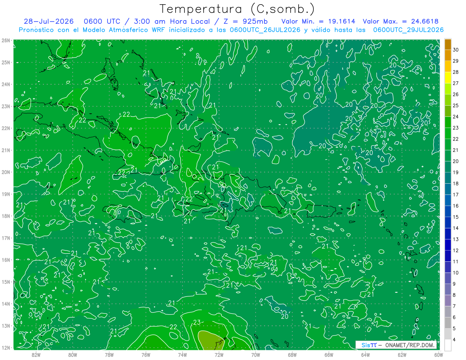Click the "64W" longitude axis label
This screenshot has height=360, width=466.
pos(365,355)
